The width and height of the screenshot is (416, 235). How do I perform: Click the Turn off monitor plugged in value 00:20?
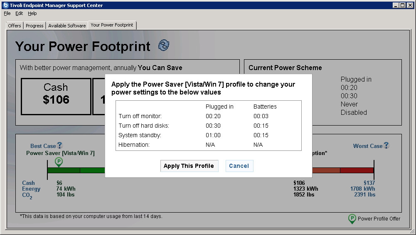213,116
